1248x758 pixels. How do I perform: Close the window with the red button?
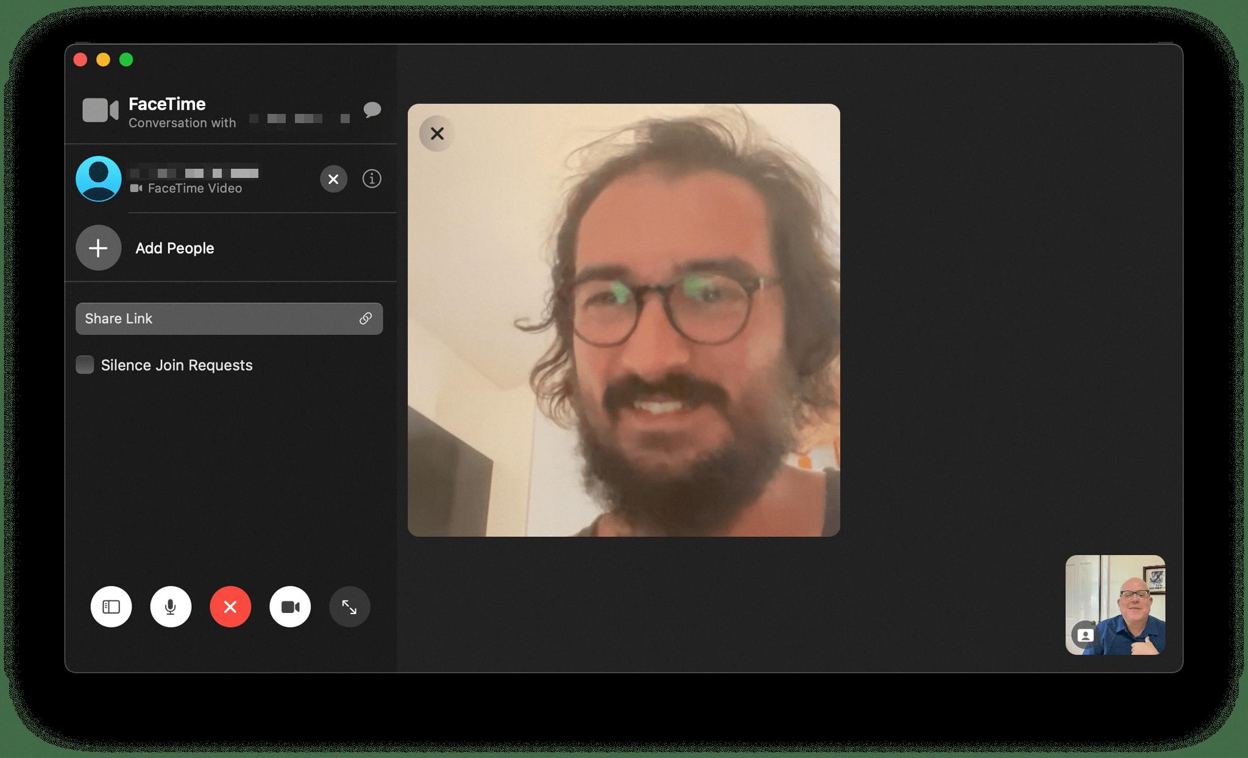pos(80,60)
